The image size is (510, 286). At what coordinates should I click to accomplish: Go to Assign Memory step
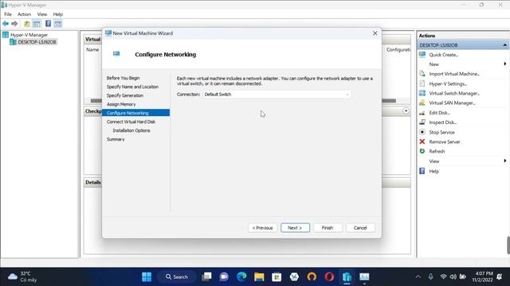pyautogui.click(x=121, y=104)
